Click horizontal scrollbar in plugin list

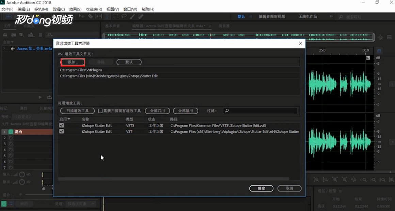(x=174, y=179)
